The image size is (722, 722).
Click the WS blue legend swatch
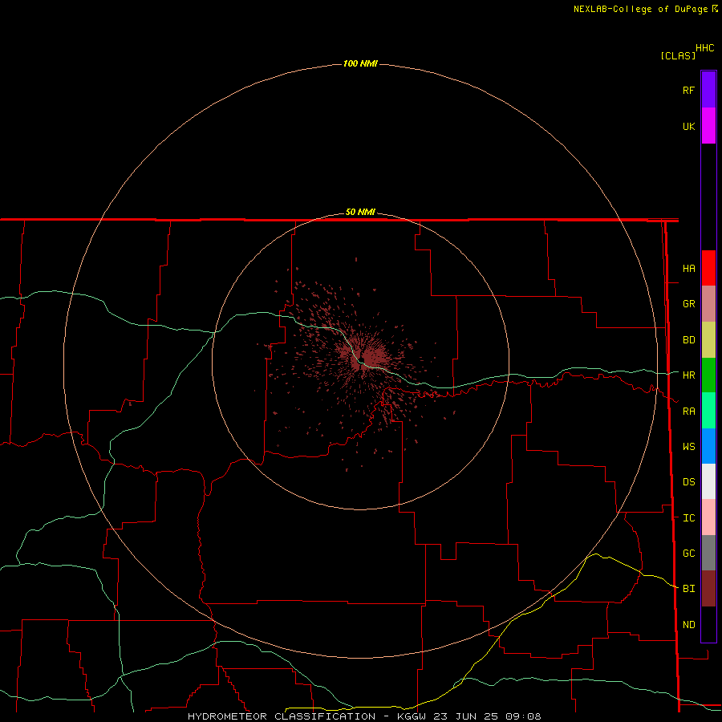708,446
